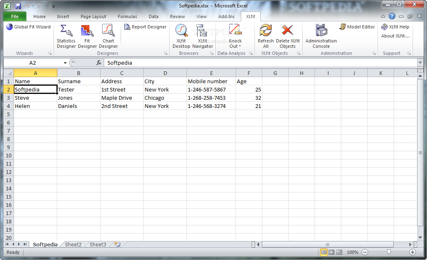Switch to Normal view in status bar
The width and height of the screenshot is (427, 260).
(x=324, y=252)
